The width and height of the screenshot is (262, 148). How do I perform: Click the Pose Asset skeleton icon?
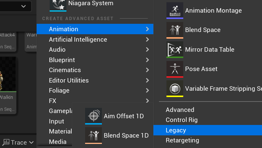point(175,69)
